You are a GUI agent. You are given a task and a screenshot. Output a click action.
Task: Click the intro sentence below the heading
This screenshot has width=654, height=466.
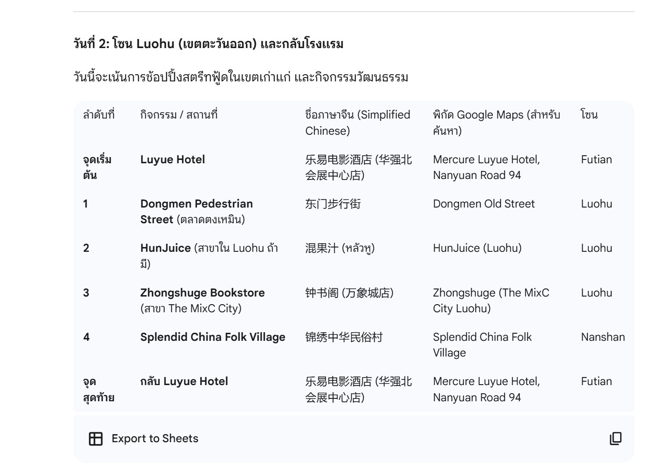point(241,77)
